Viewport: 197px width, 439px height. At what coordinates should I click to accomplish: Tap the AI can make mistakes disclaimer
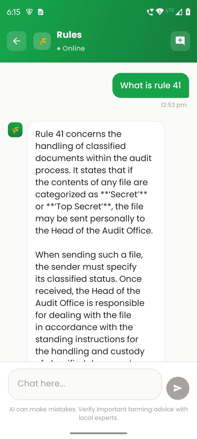tap(98, 414)
